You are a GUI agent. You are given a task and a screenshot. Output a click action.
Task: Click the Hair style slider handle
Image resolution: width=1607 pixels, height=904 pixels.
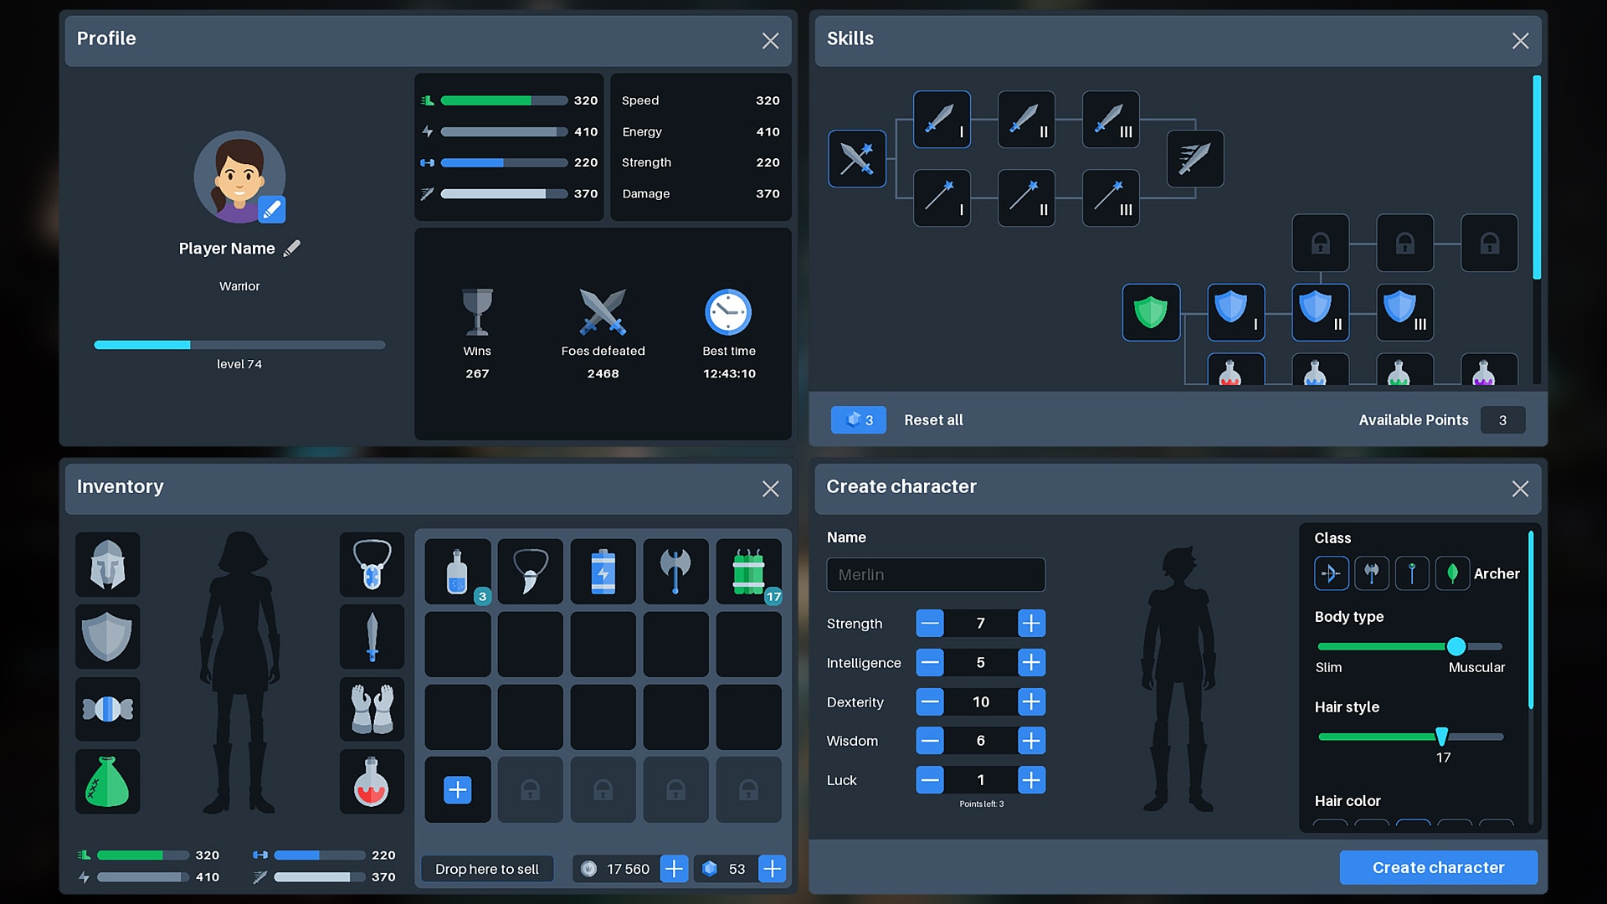point(1442,737)
